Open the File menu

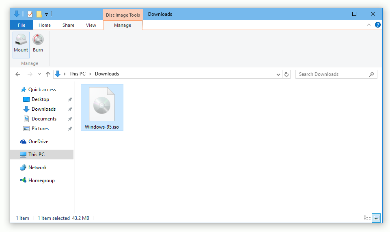pyautogui.click(x=22, y=25)
